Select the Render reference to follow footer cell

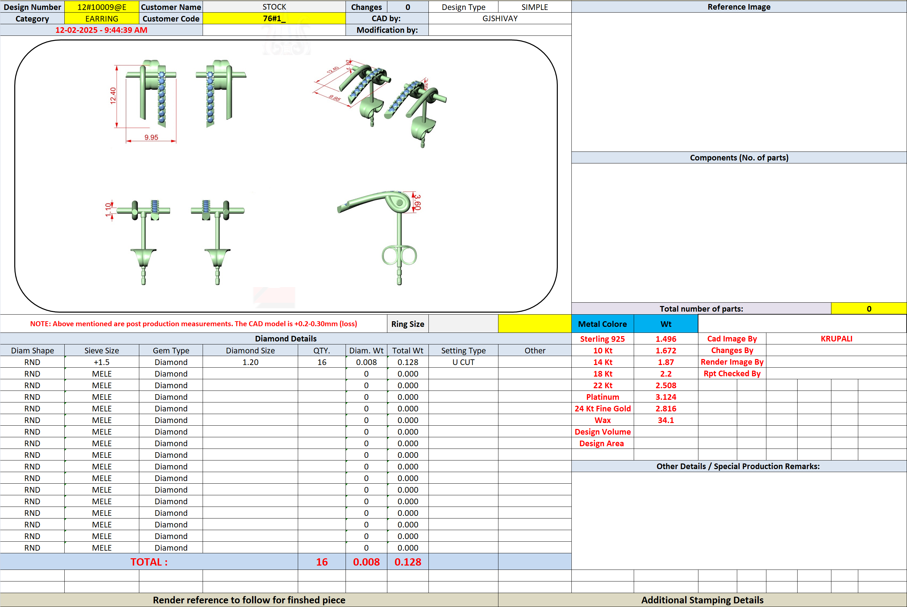tap(249, 600)
